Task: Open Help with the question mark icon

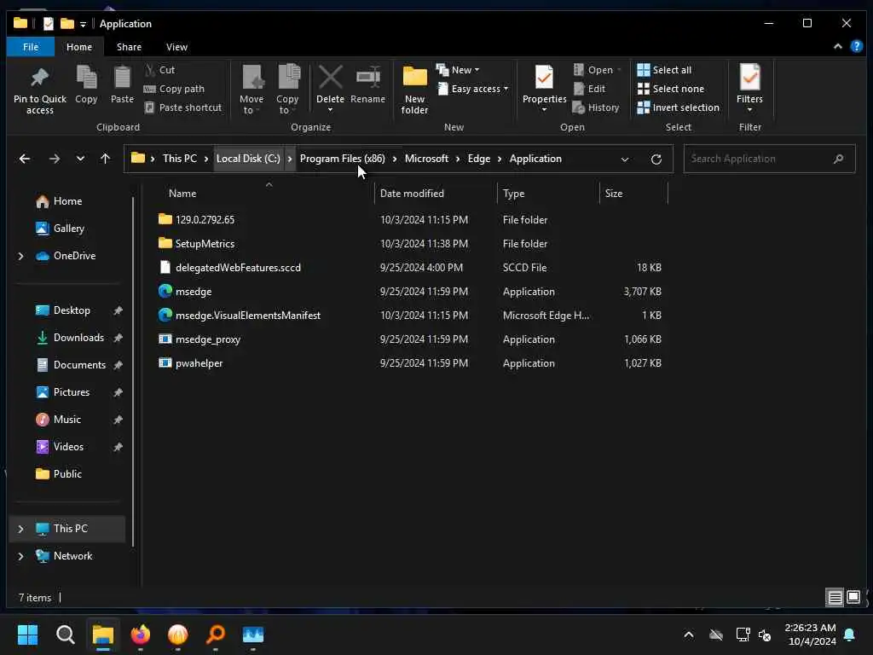Action: click(857, 47)
